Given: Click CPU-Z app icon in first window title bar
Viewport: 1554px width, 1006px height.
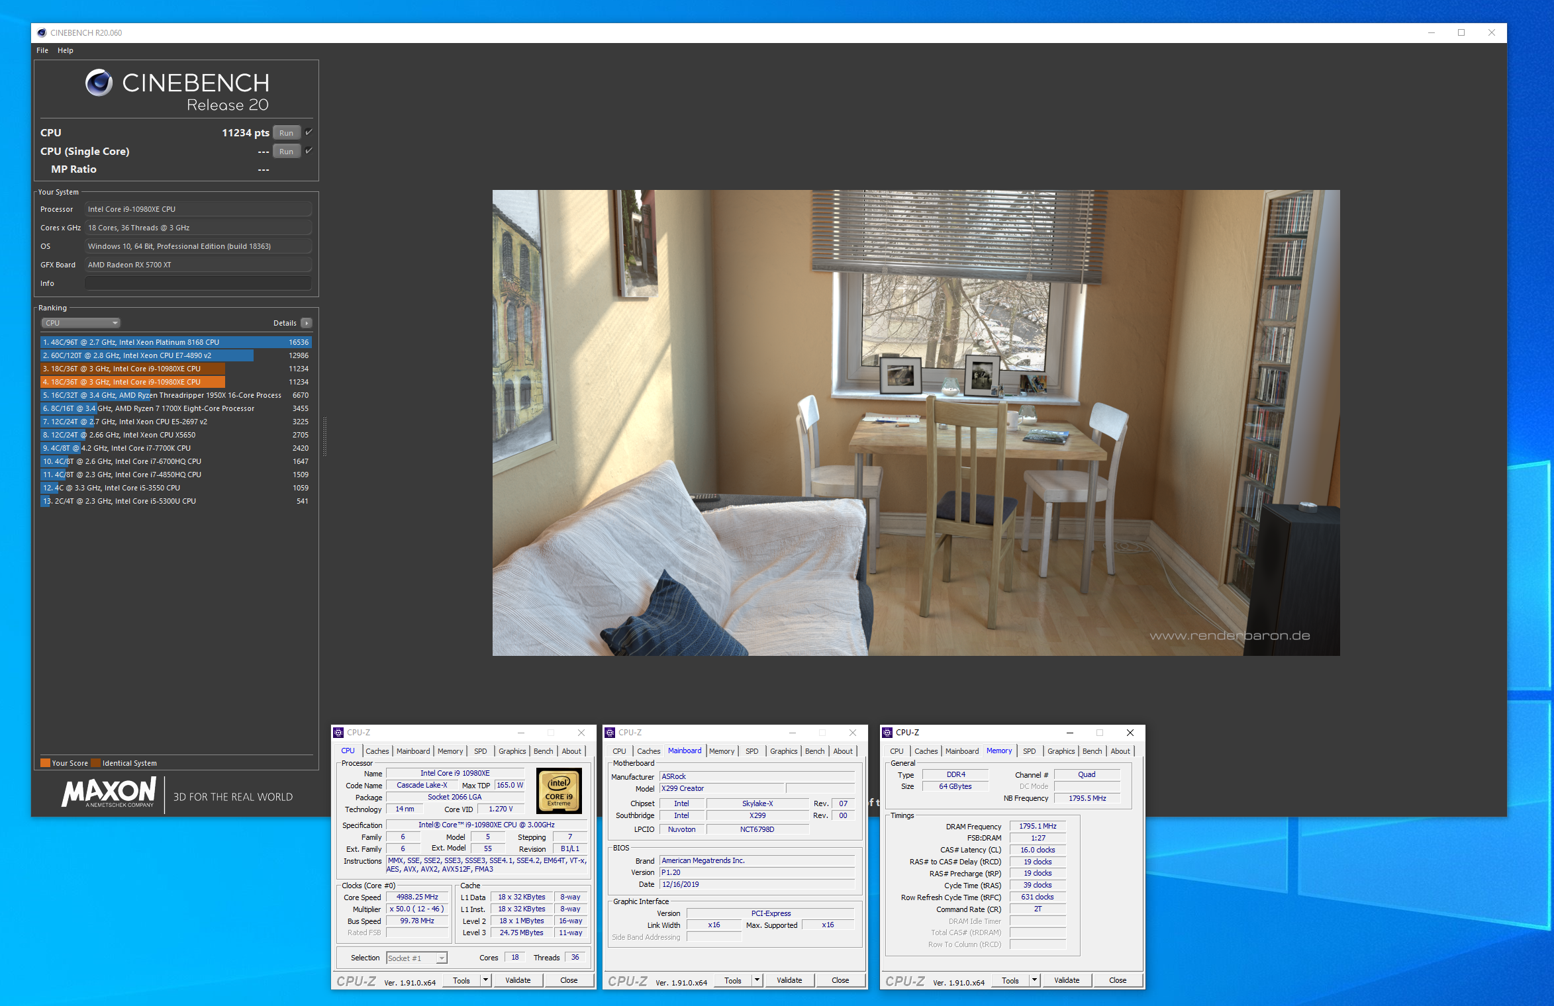Looking at the screenshot, I should [338, 733].
